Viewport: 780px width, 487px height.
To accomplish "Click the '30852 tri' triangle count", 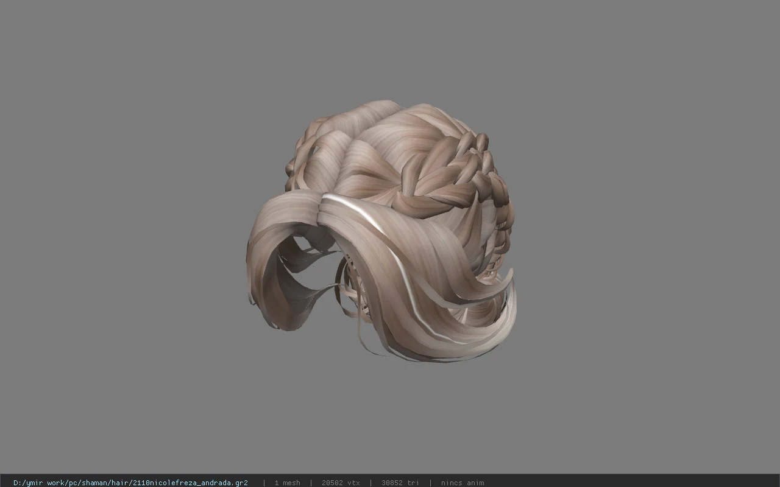I will click(x=400, y=483).
